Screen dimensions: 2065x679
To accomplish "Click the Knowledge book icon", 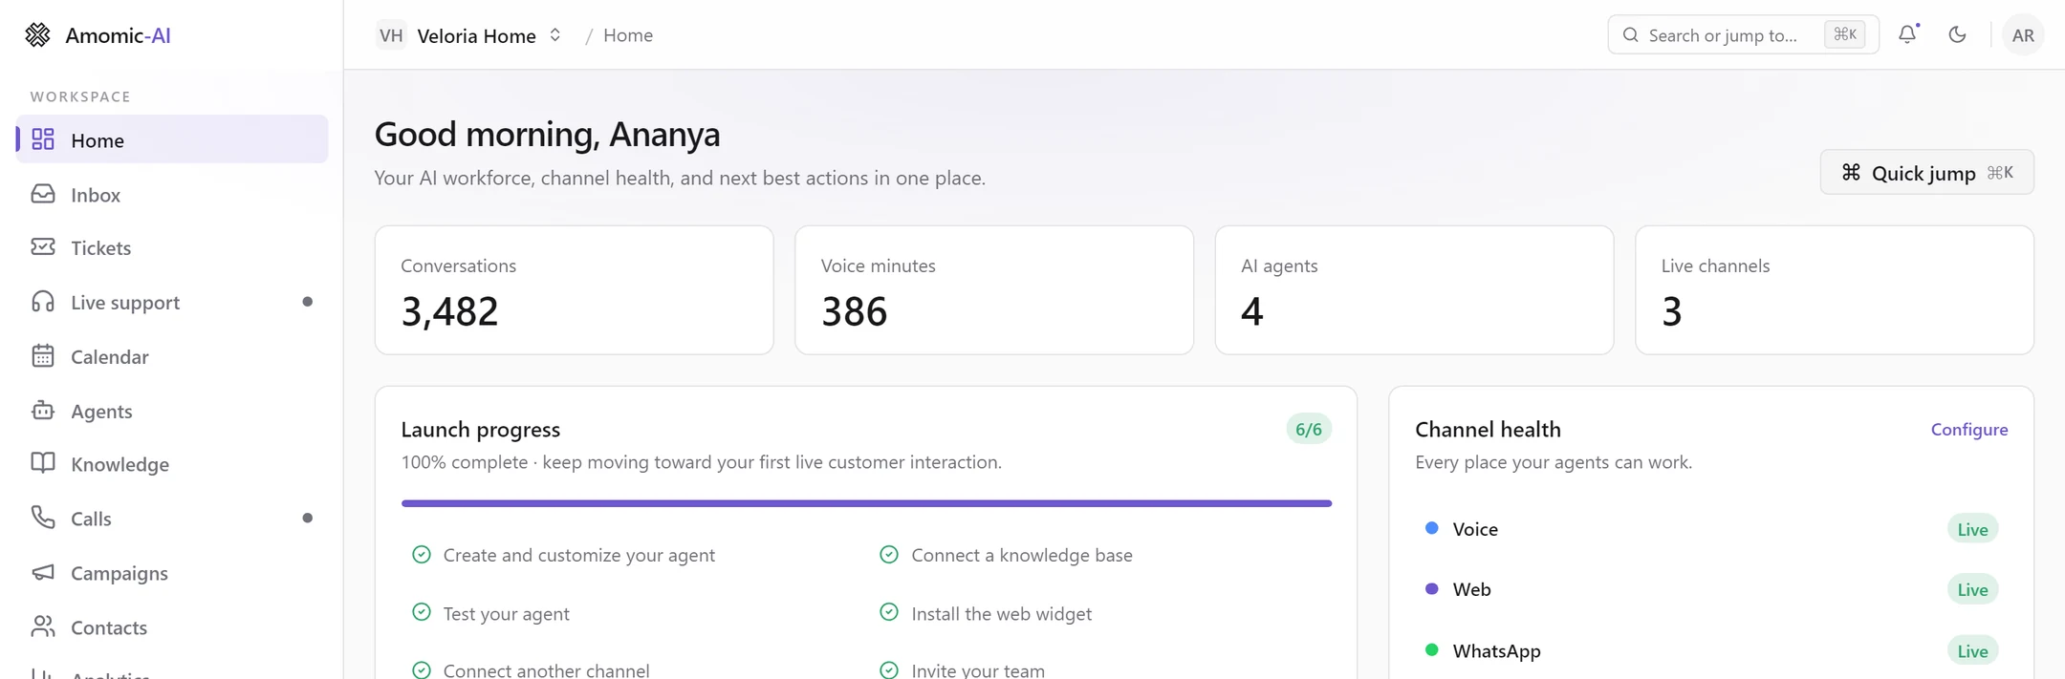I will 43,463.
